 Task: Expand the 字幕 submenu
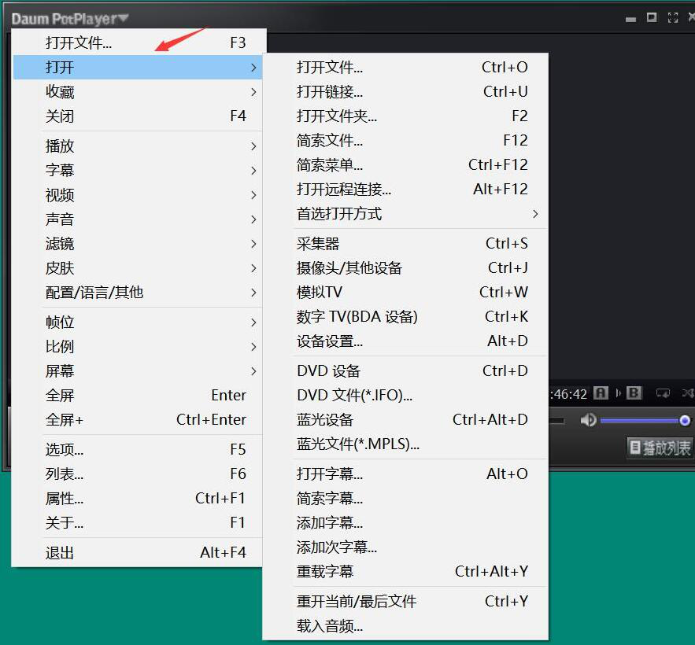(x=61, y=170)
